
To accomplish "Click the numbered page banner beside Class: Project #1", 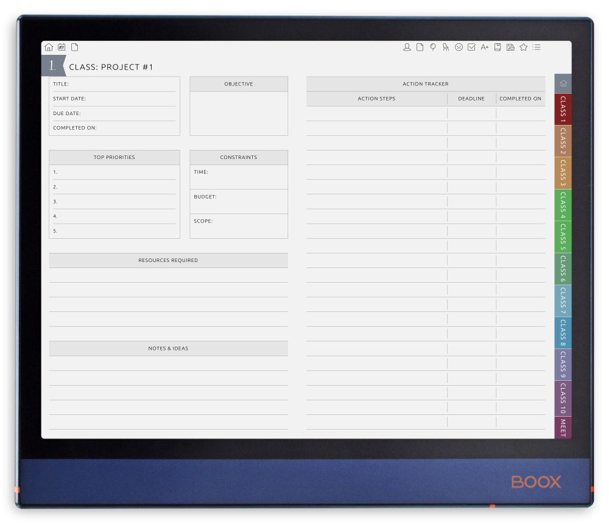I will tap(52, 65).
